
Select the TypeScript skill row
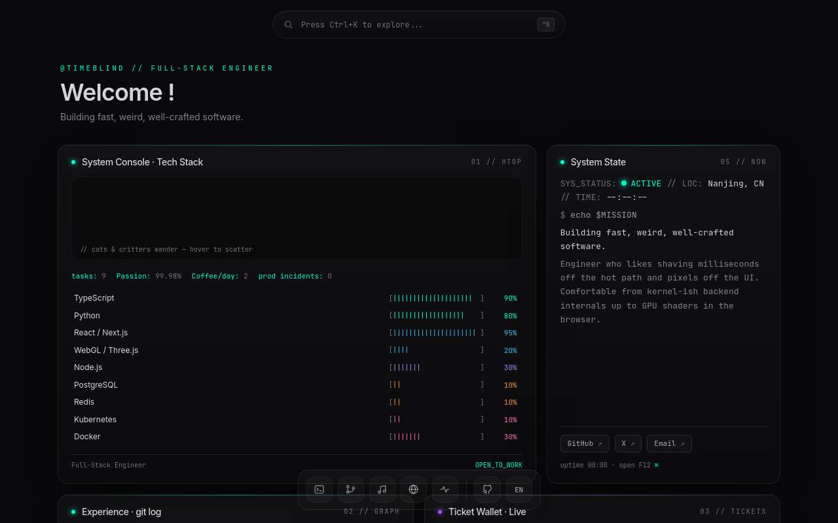pyautogui.click(x=297, y=298)
